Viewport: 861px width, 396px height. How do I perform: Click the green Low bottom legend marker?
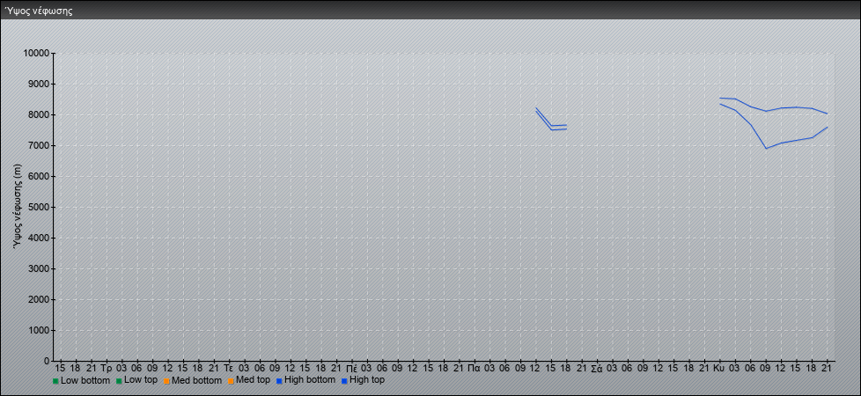click(x=55, y=381)
